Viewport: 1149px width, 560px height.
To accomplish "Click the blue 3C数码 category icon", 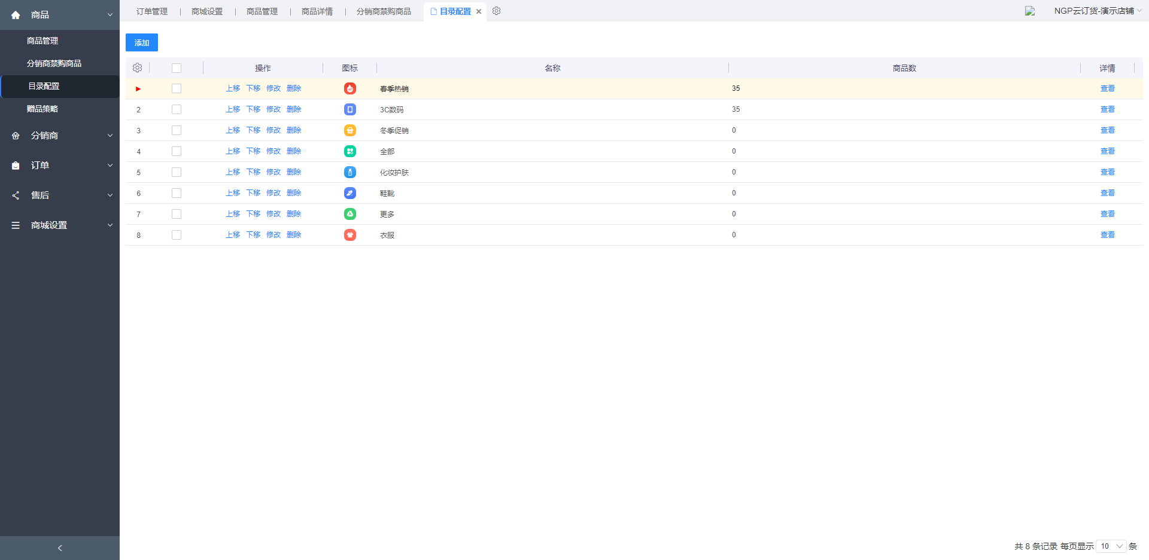I will pos(350,109).
